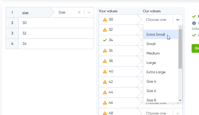199x115 pixels.
Task: Click the warning icon beside value 42
Action: (x=105, y=82)
